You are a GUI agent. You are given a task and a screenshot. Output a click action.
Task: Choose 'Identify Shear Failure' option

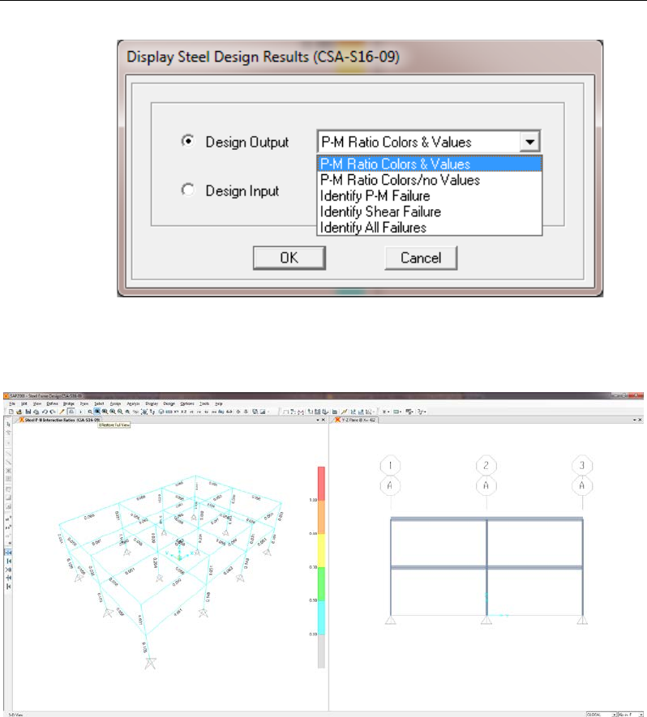pyautogui.click(x=429, y=211)
